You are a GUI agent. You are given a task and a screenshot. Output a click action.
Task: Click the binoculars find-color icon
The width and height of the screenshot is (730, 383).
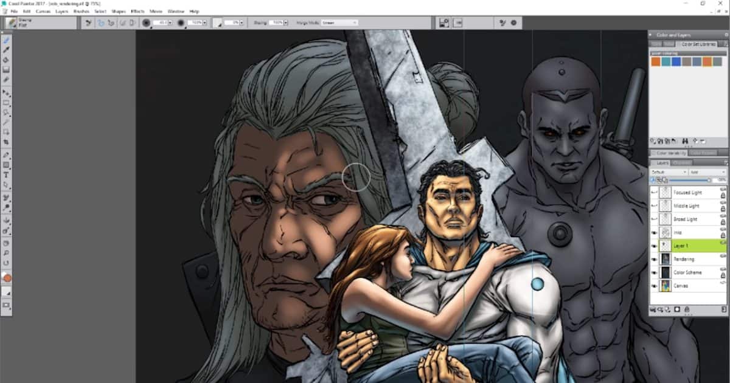685,141
